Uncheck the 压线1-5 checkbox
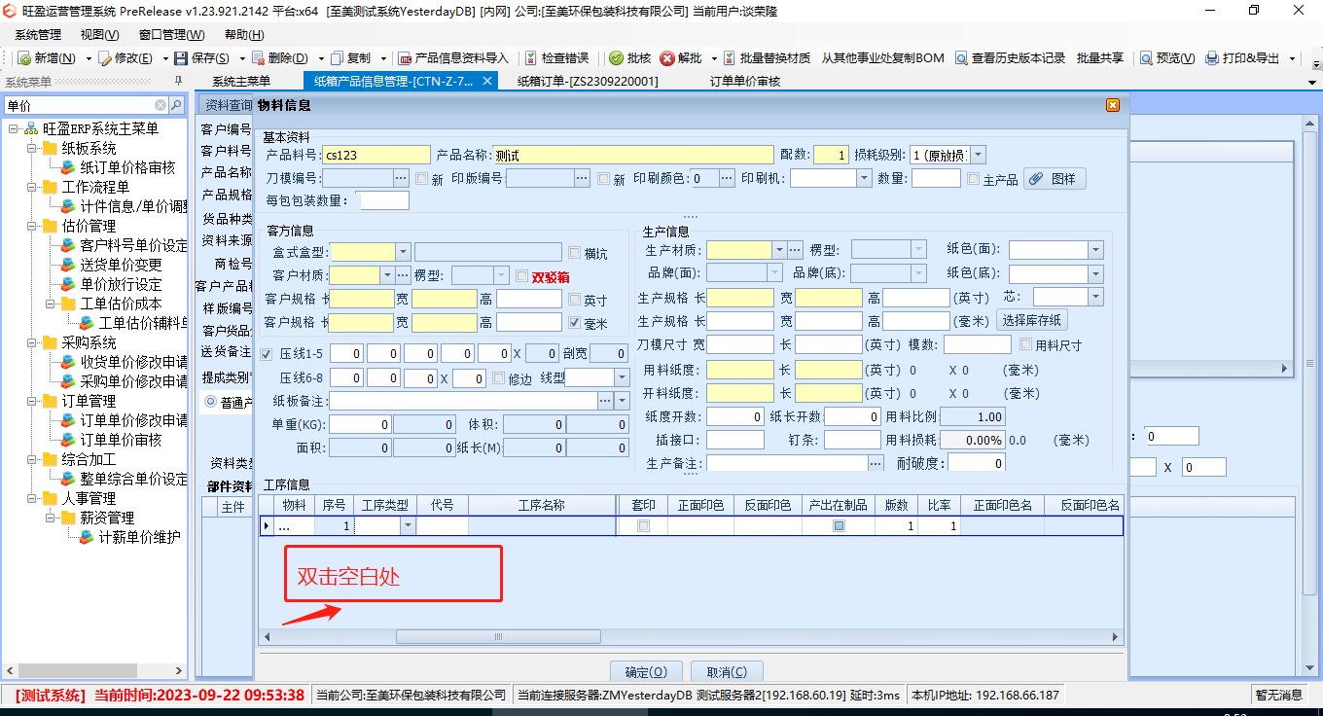This screenshot has width=1323, height=716. pyautogui.click(x=267, y=354)
